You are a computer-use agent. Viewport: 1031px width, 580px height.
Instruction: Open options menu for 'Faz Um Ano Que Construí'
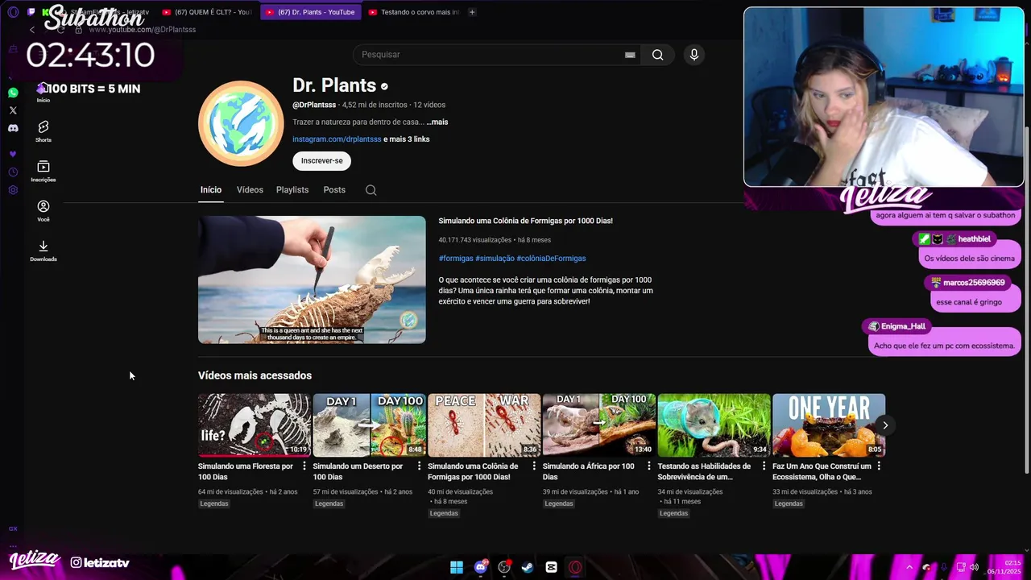point(879,466)
